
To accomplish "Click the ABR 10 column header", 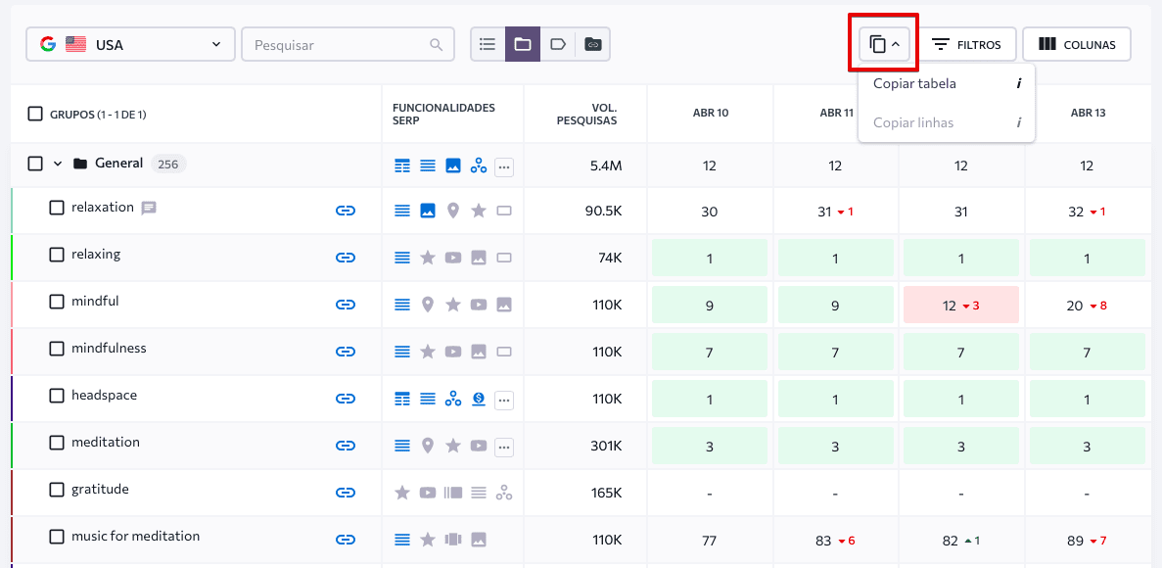I will click(710, 114).
